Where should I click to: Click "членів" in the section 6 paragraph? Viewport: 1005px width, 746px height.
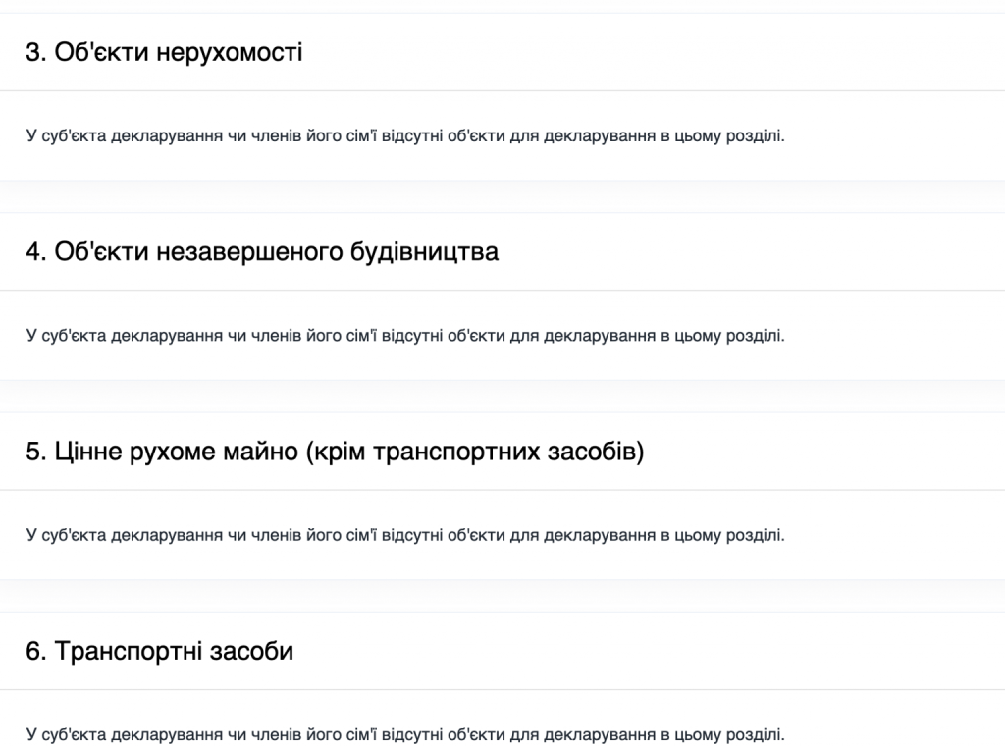point(275,734)
